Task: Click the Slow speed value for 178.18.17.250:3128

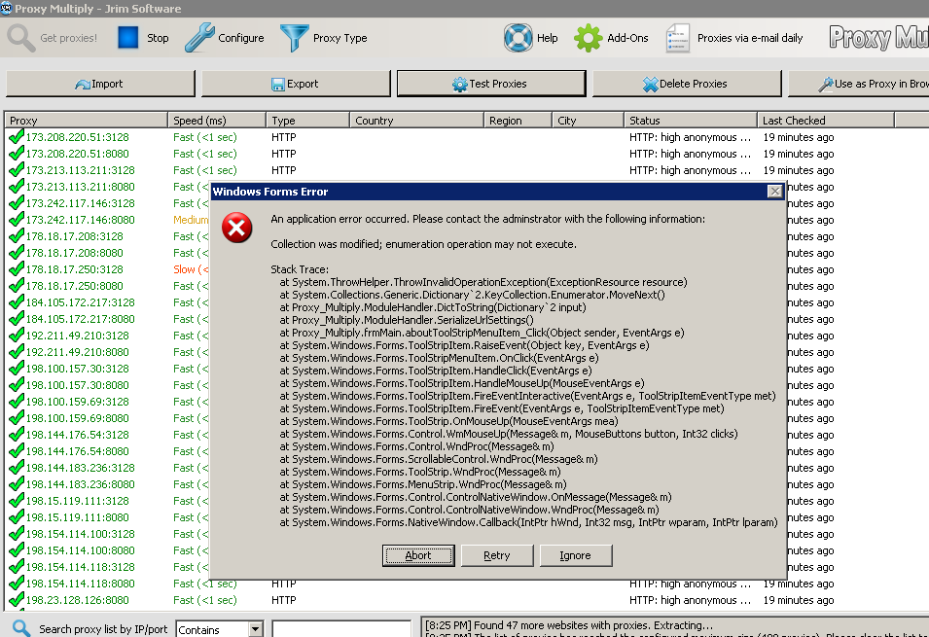Action: [x=191, y=269]
